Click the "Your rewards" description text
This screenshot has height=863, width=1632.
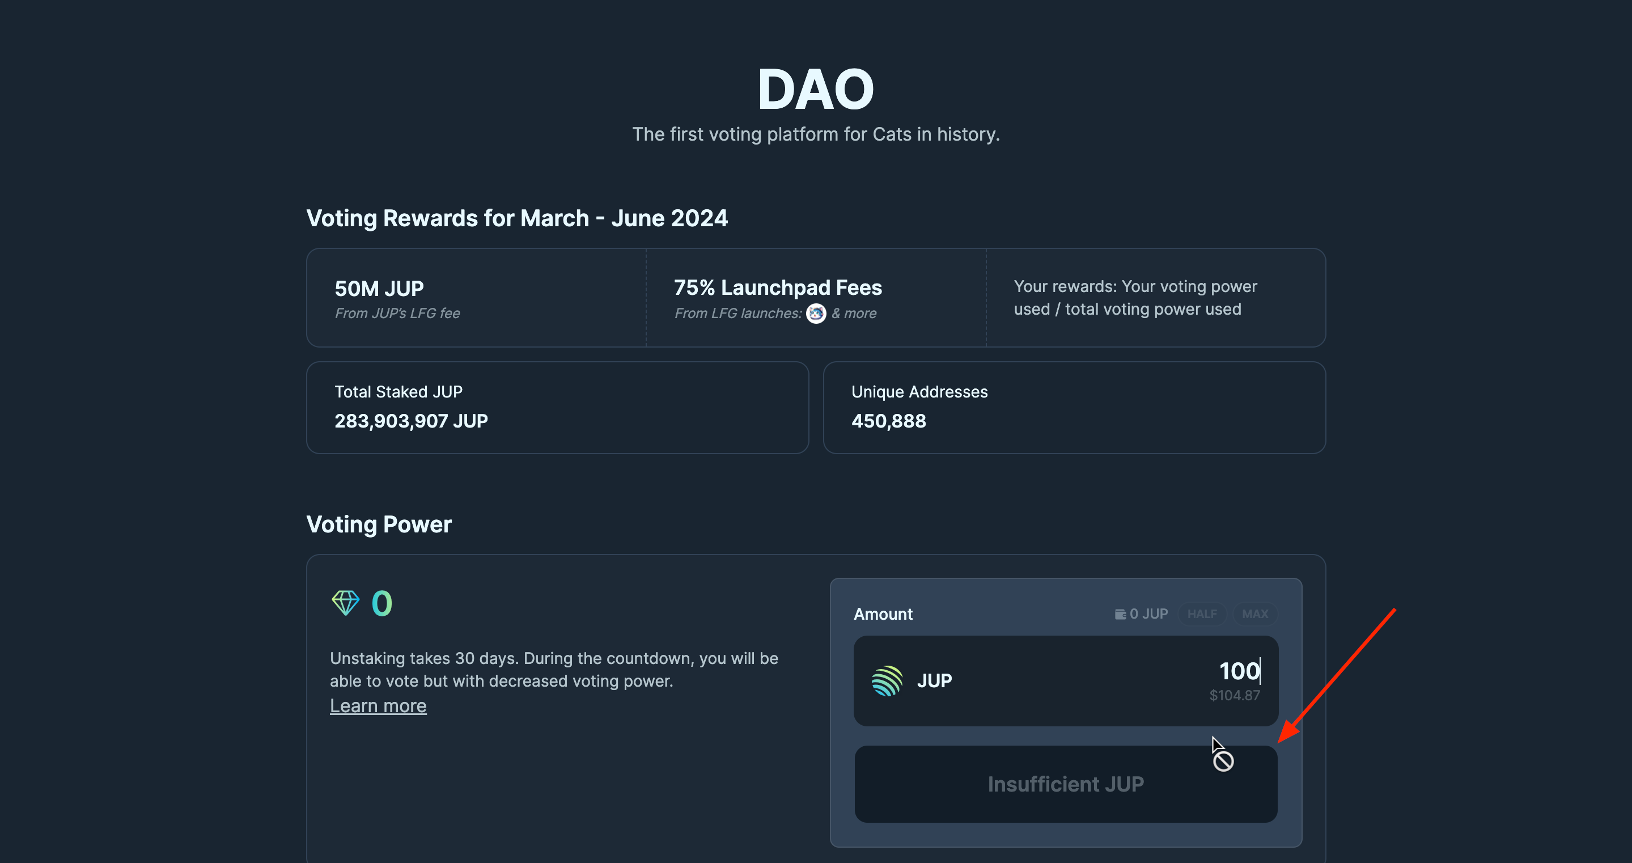1135,297
